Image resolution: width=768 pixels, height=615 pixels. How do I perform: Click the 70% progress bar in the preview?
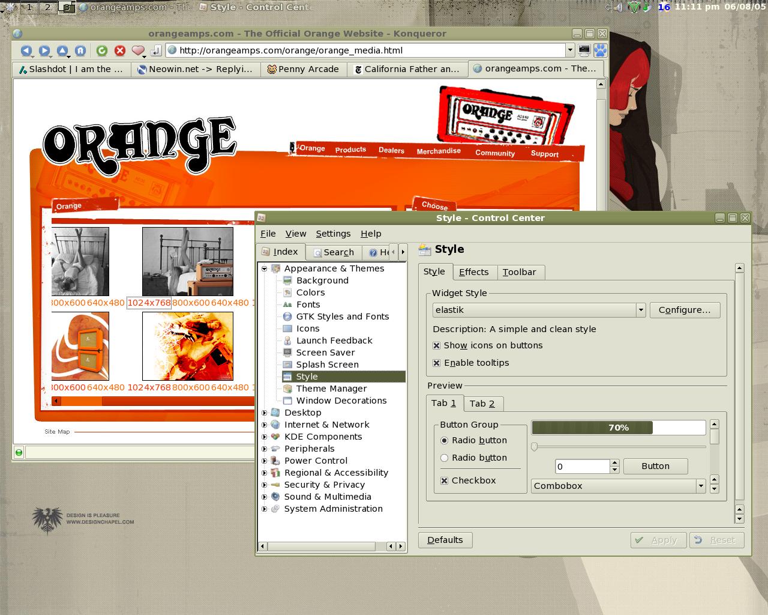[619, 428]
